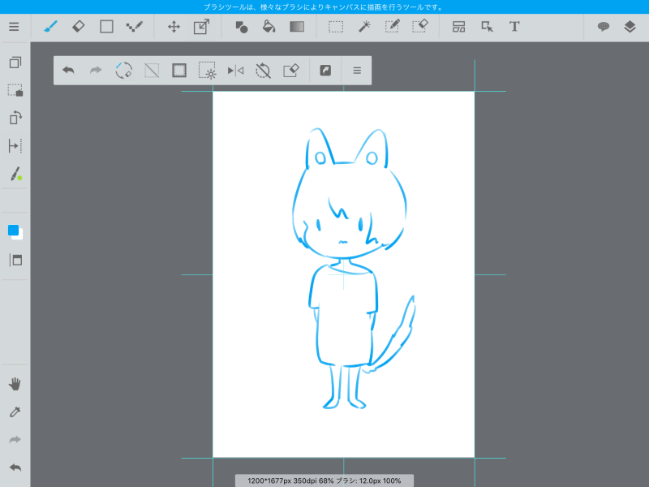Open the Layers panel
Screen dimensions: 649x487
point(630,27)
